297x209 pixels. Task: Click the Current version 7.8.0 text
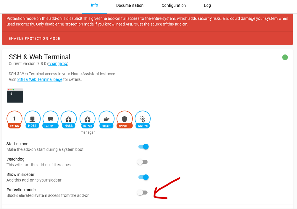coord(28,64)
